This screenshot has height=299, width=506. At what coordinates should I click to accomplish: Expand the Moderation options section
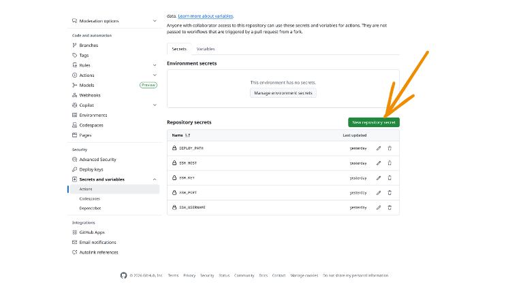[x=155, y=21]
